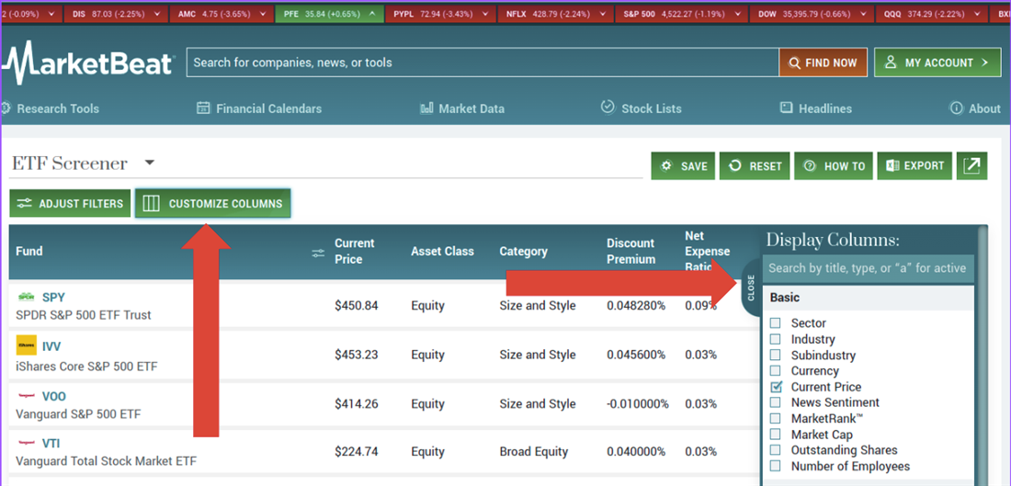
Task: Click the open-in-new-window icon beside Export
Action: point(971,166)
